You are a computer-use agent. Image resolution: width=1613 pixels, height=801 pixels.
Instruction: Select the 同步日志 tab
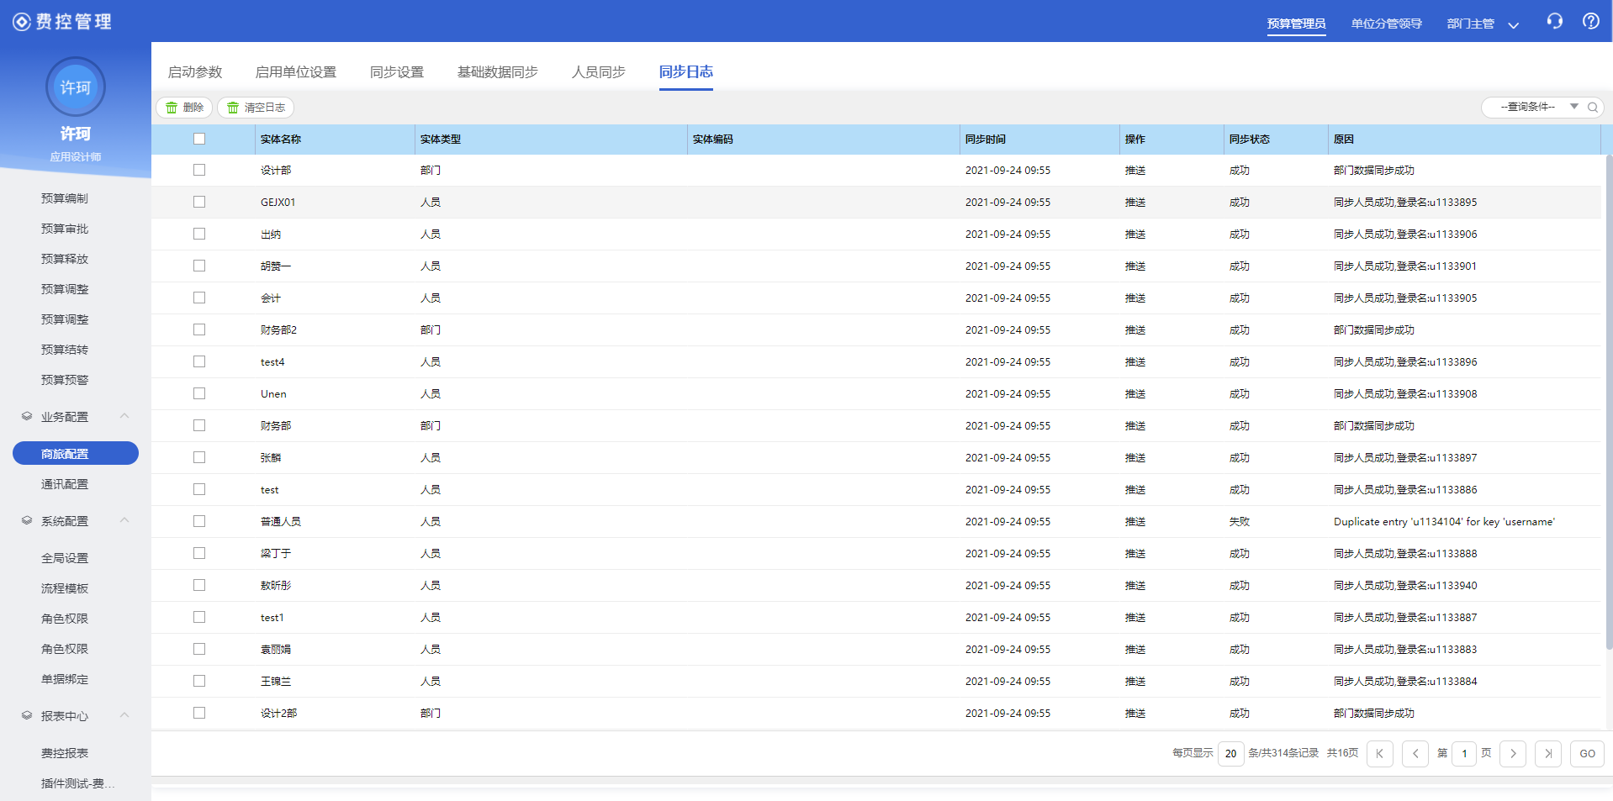pos(686,72)
